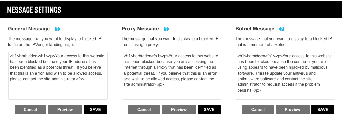Cancel changes to General Message
This screenshot has width=343, height=126.
pos(30,110)
